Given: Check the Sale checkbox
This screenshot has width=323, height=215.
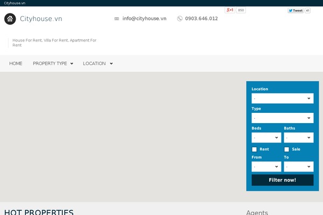Looking at the screenshot, I should (x=286, y=149).
